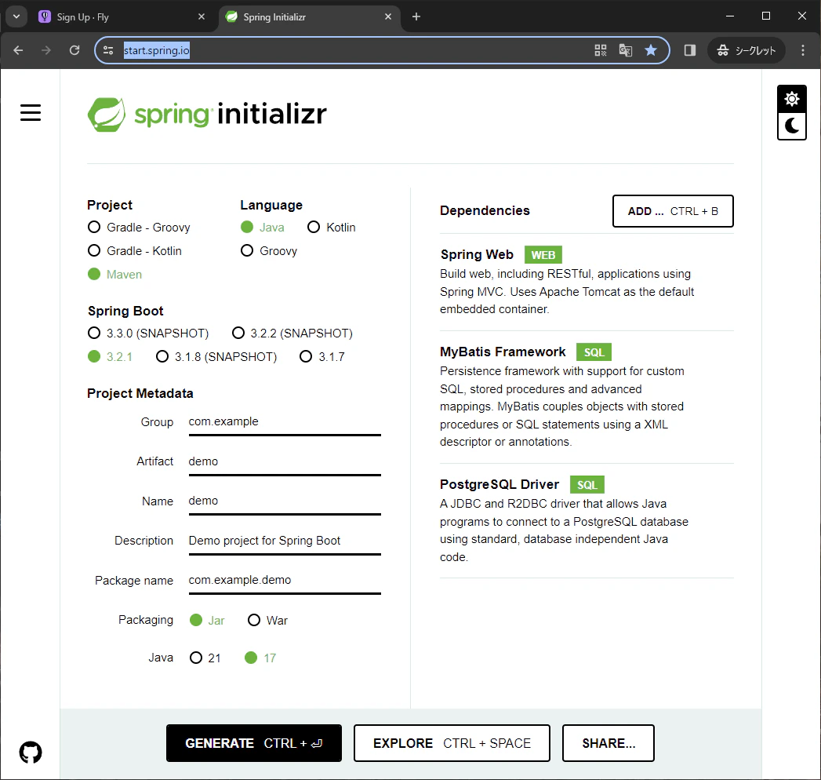Select Spring Boot 3.2.2 (SNAPSHOT)
Screen dimensions: 821x780
[292, 334]
